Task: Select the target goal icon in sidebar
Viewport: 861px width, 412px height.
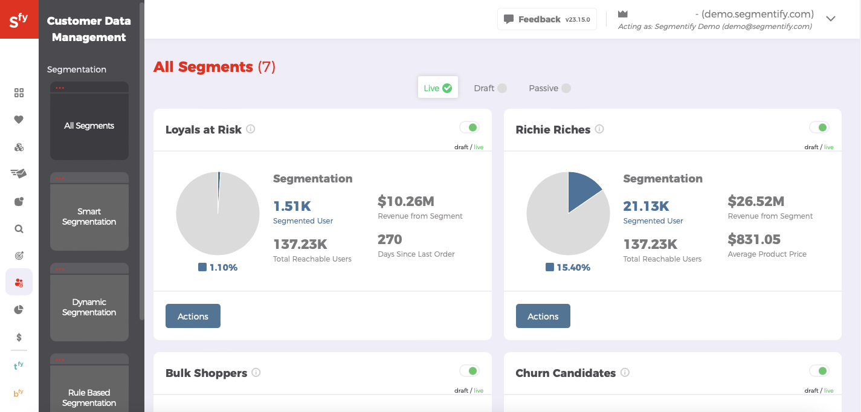Action: (x=19, y=256)
